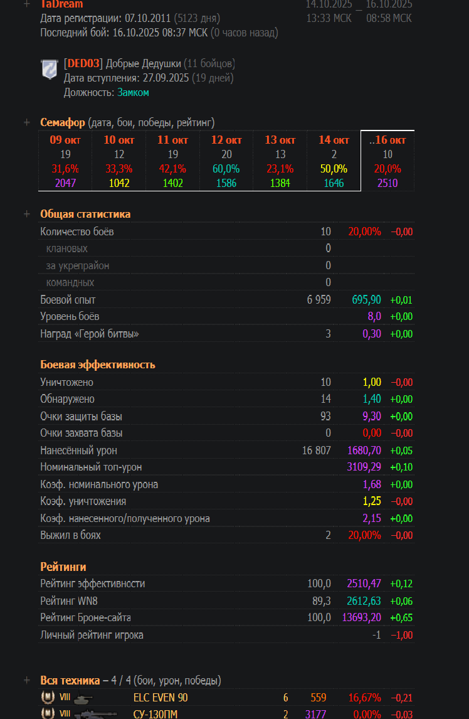Click the СУ-130ПМ mastery badge icon
The width and height of the screenshot is (469, 719).
click(48, 713)
